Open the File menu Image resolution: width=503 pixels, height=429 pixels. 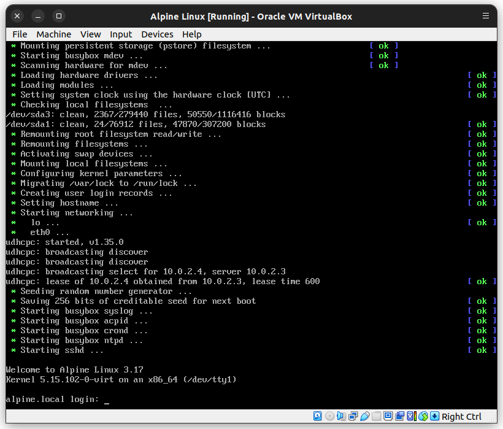(x=20, y=34)
